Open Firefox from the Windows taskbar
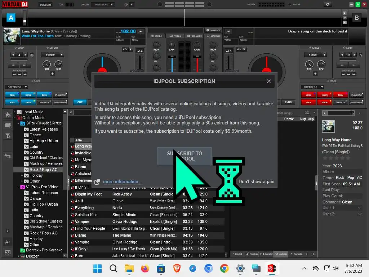The image size is (369, 277). 145,268
